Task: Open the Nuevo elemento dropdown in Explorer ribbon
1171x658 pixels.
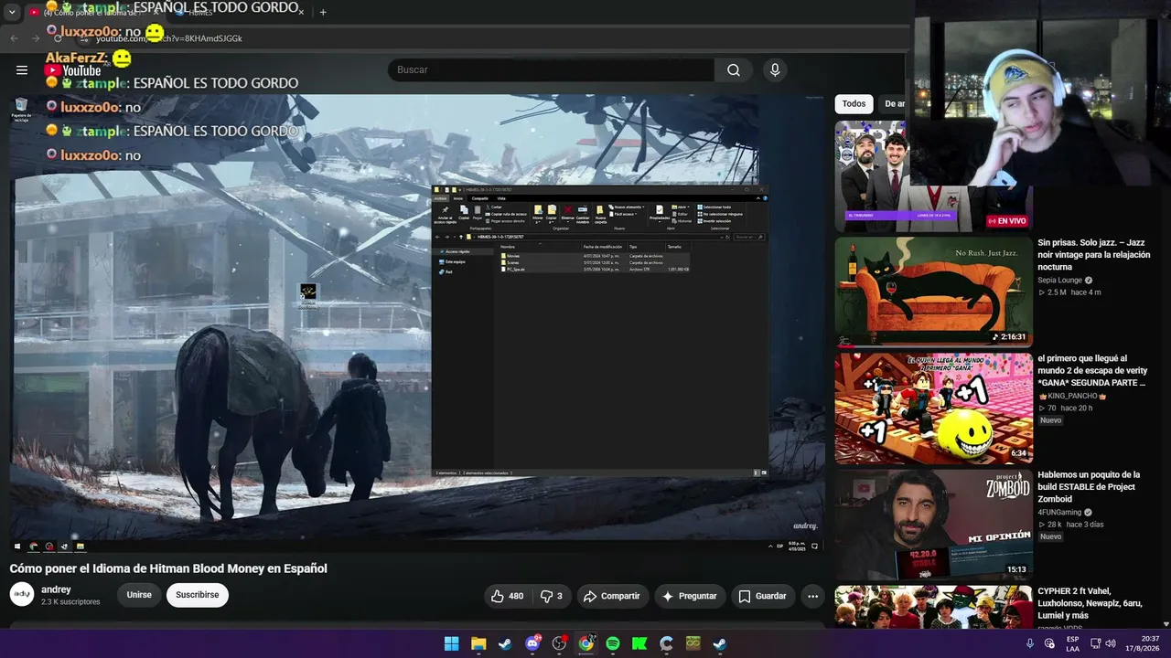Action: [x=627, y=207]
